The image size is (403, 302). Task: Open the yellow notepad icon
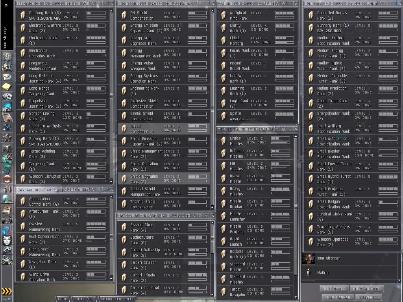(x=7, y=87)
